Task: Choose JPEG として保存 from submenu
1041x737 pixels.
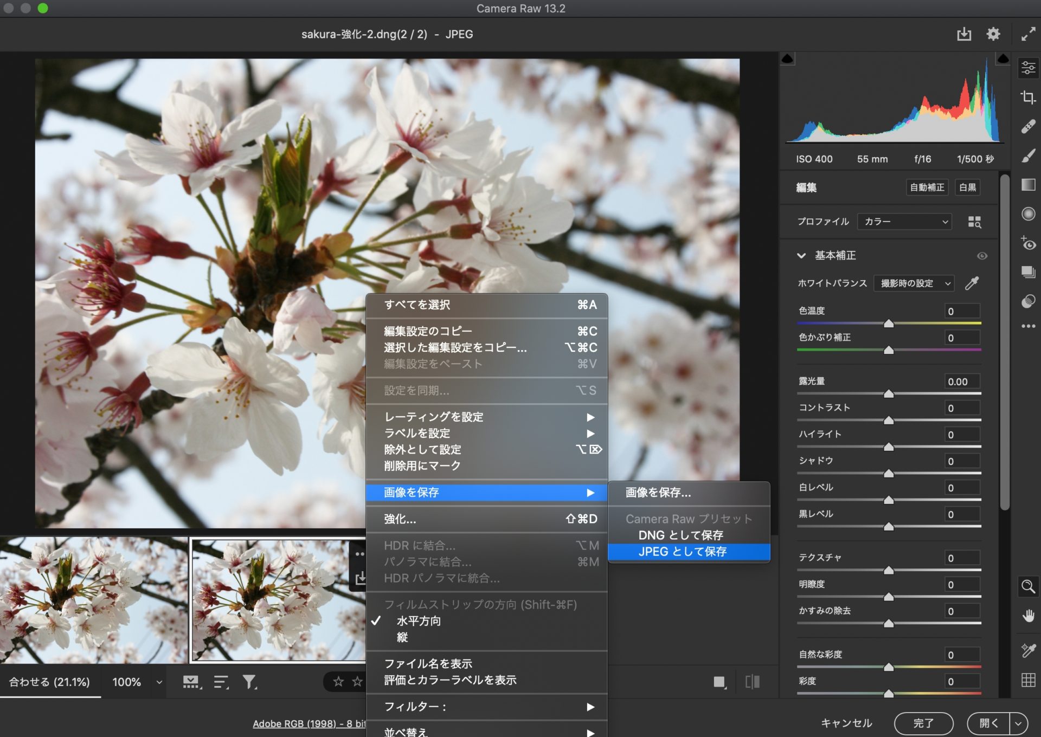Action: click(683, 552)
